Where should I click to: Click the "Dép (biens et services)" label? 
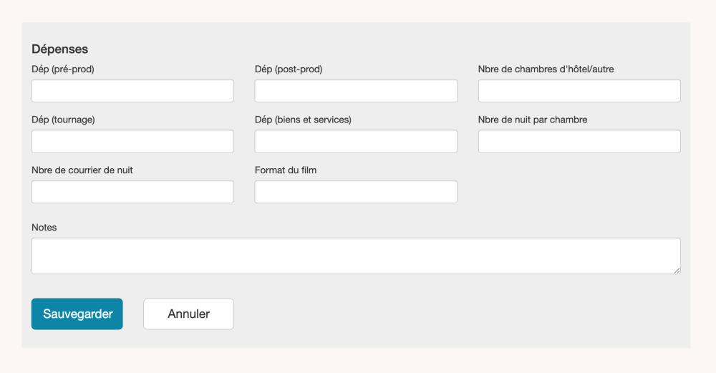(x=303, y=120)
